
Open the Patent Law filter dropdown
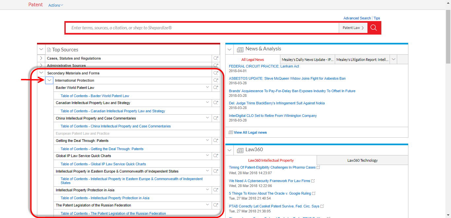coord(353,28)
